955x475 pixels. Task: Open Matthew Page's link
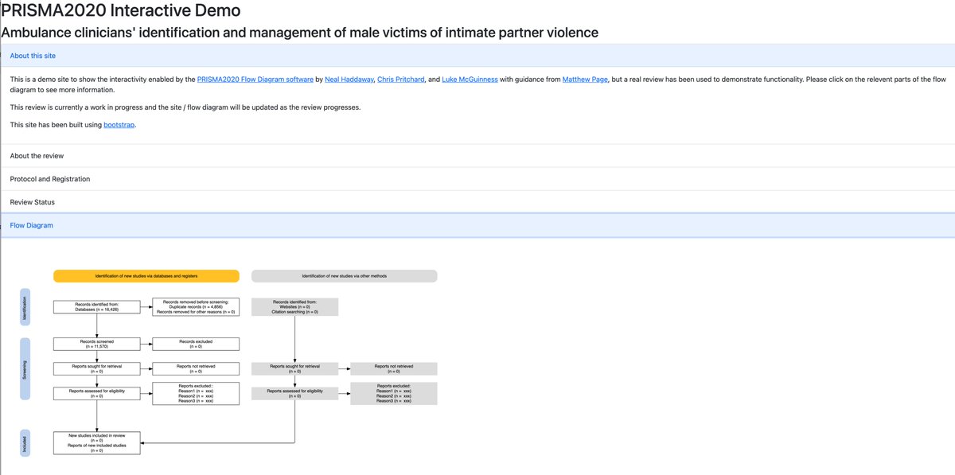586,80
